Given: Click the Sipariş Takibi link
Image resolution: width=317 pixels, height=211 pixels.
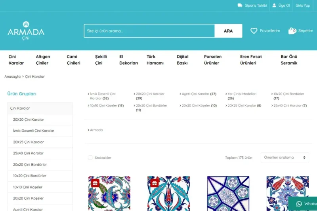Looking at the screenshot, I should click(256, 6).
